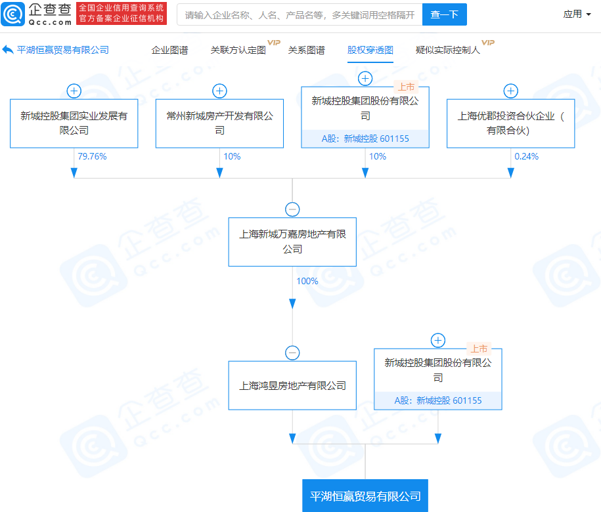
Task: Switch to the 企业图谱 tab
Action: click(169, 50)
